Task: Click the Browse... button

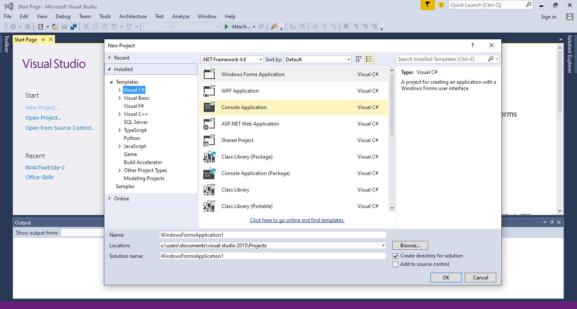Action: tap(410, 245)
